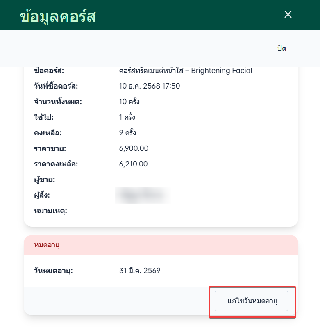Click the จำนวนทั้งหมด label
The height and width of the screenshot is (330, 320).
pos(58,102)
